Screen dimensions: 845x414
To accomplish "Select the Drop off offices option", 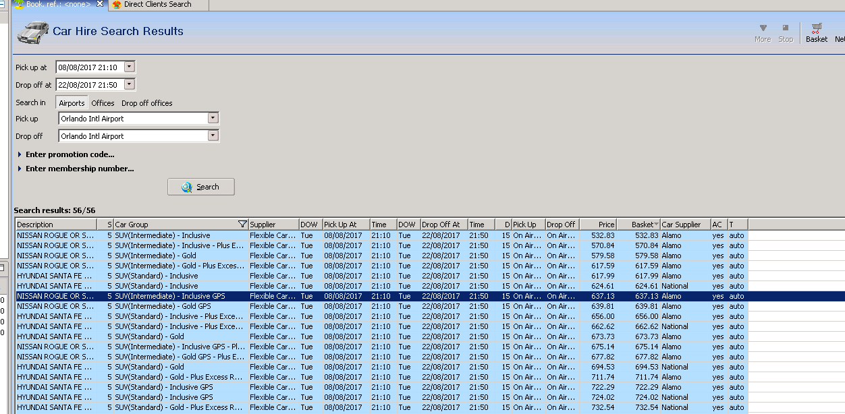I will pyautogui.click(x=147, y=103).
